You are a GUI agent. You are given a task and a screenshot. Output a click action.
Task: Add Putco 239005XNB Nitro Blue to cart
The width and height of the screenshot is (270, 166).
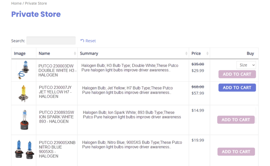pos(236,152)
